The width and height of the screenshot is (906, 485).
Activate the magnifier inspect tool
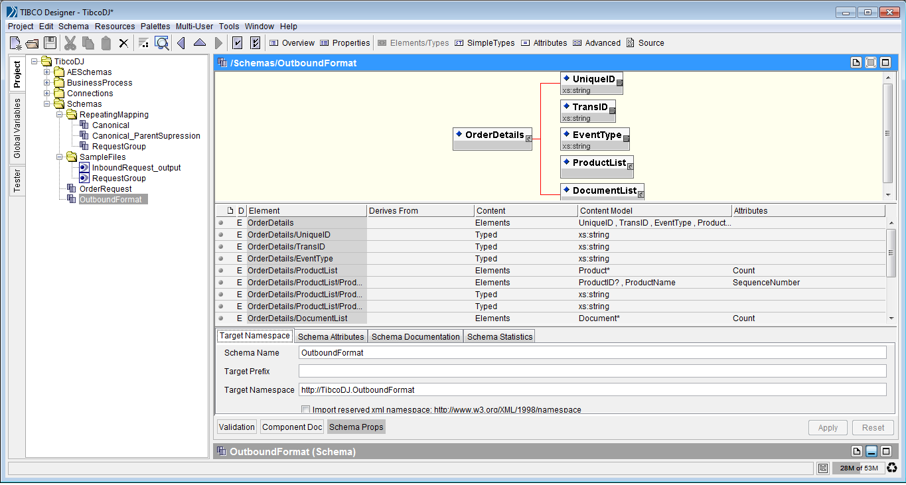coord(161,42)
